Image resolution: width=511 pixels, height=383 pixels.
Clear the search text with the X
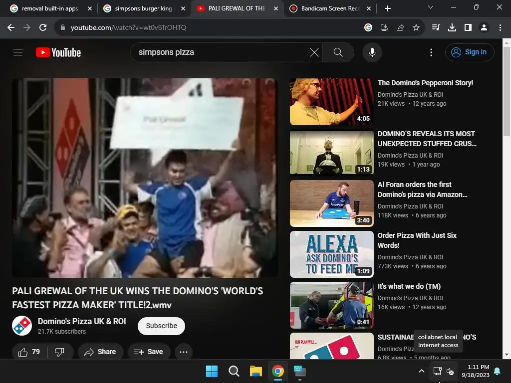[x=314, y=52]
